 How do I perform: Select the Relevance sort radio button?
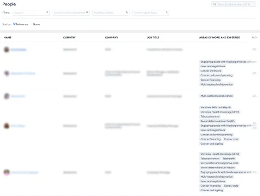pyautogui.click(x=14, y=24)
